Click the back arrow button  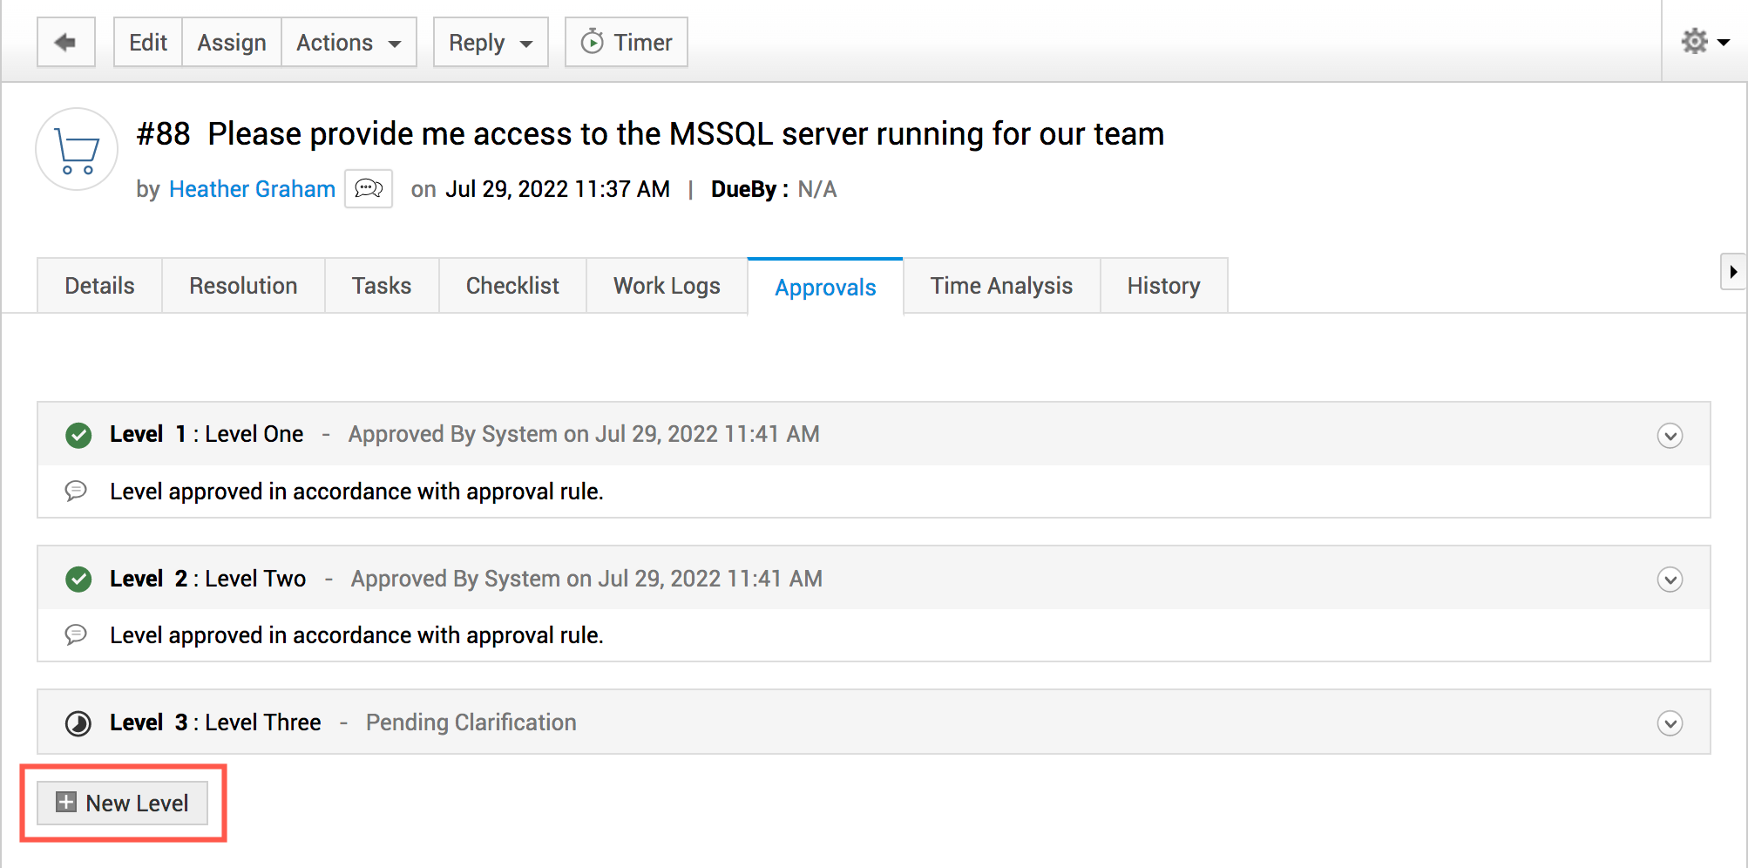pyautogui.click(x=65, y=42)
